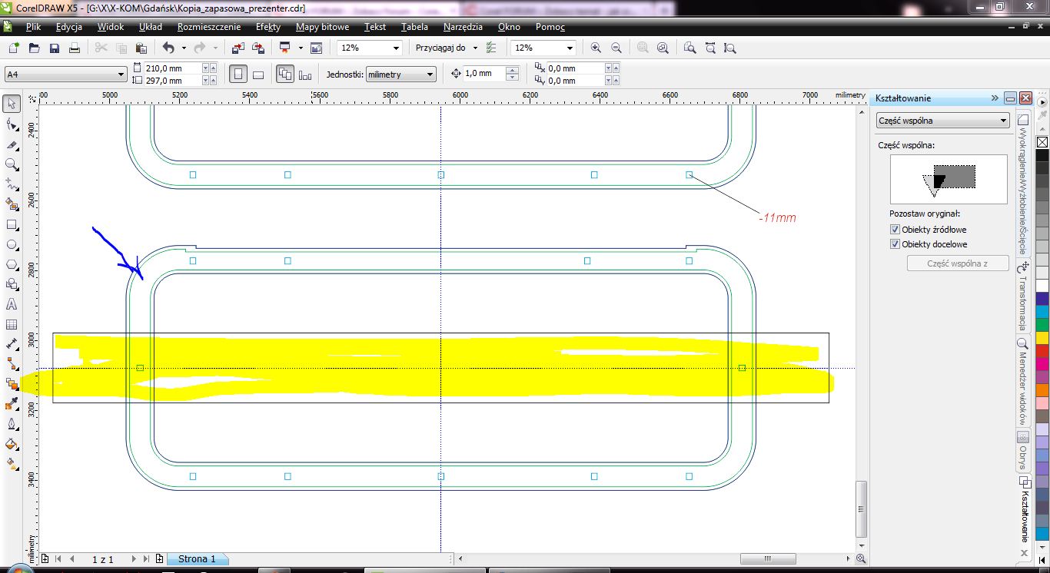This screenshot has width=1050, height=573.
Task: Select the Rectangle tool
Action: tap(12, 225)
